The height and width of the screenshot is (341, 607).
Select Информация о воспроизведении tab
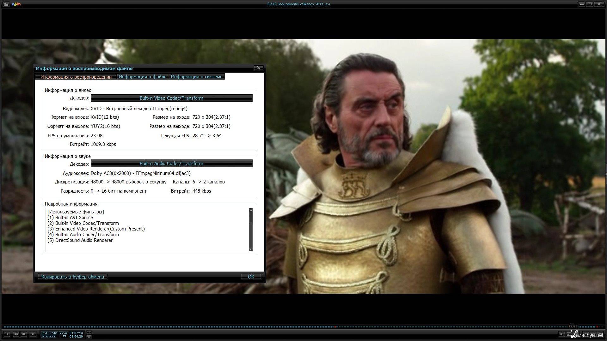(x=76, y=77)
